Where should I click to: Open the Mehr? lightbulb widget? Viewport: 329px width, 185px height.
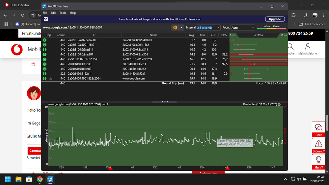point(318,162)
